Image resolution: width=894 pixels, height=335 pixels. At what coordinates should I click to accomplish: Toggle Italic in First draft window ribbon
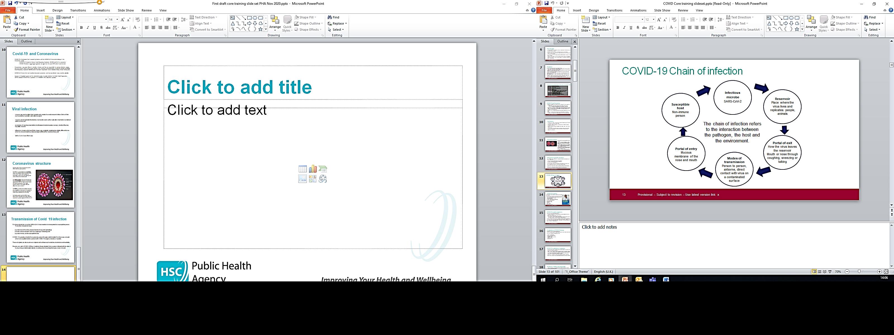pos(88,28)
